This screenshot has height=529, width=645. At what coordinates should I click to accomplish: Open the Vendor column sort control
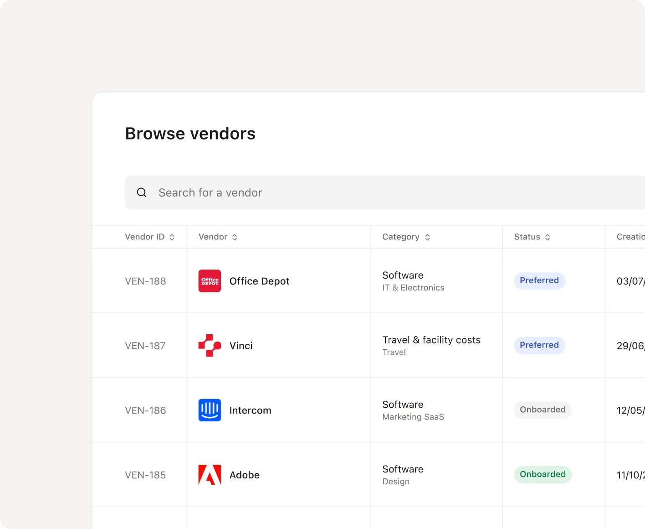(x=235, y=237)
